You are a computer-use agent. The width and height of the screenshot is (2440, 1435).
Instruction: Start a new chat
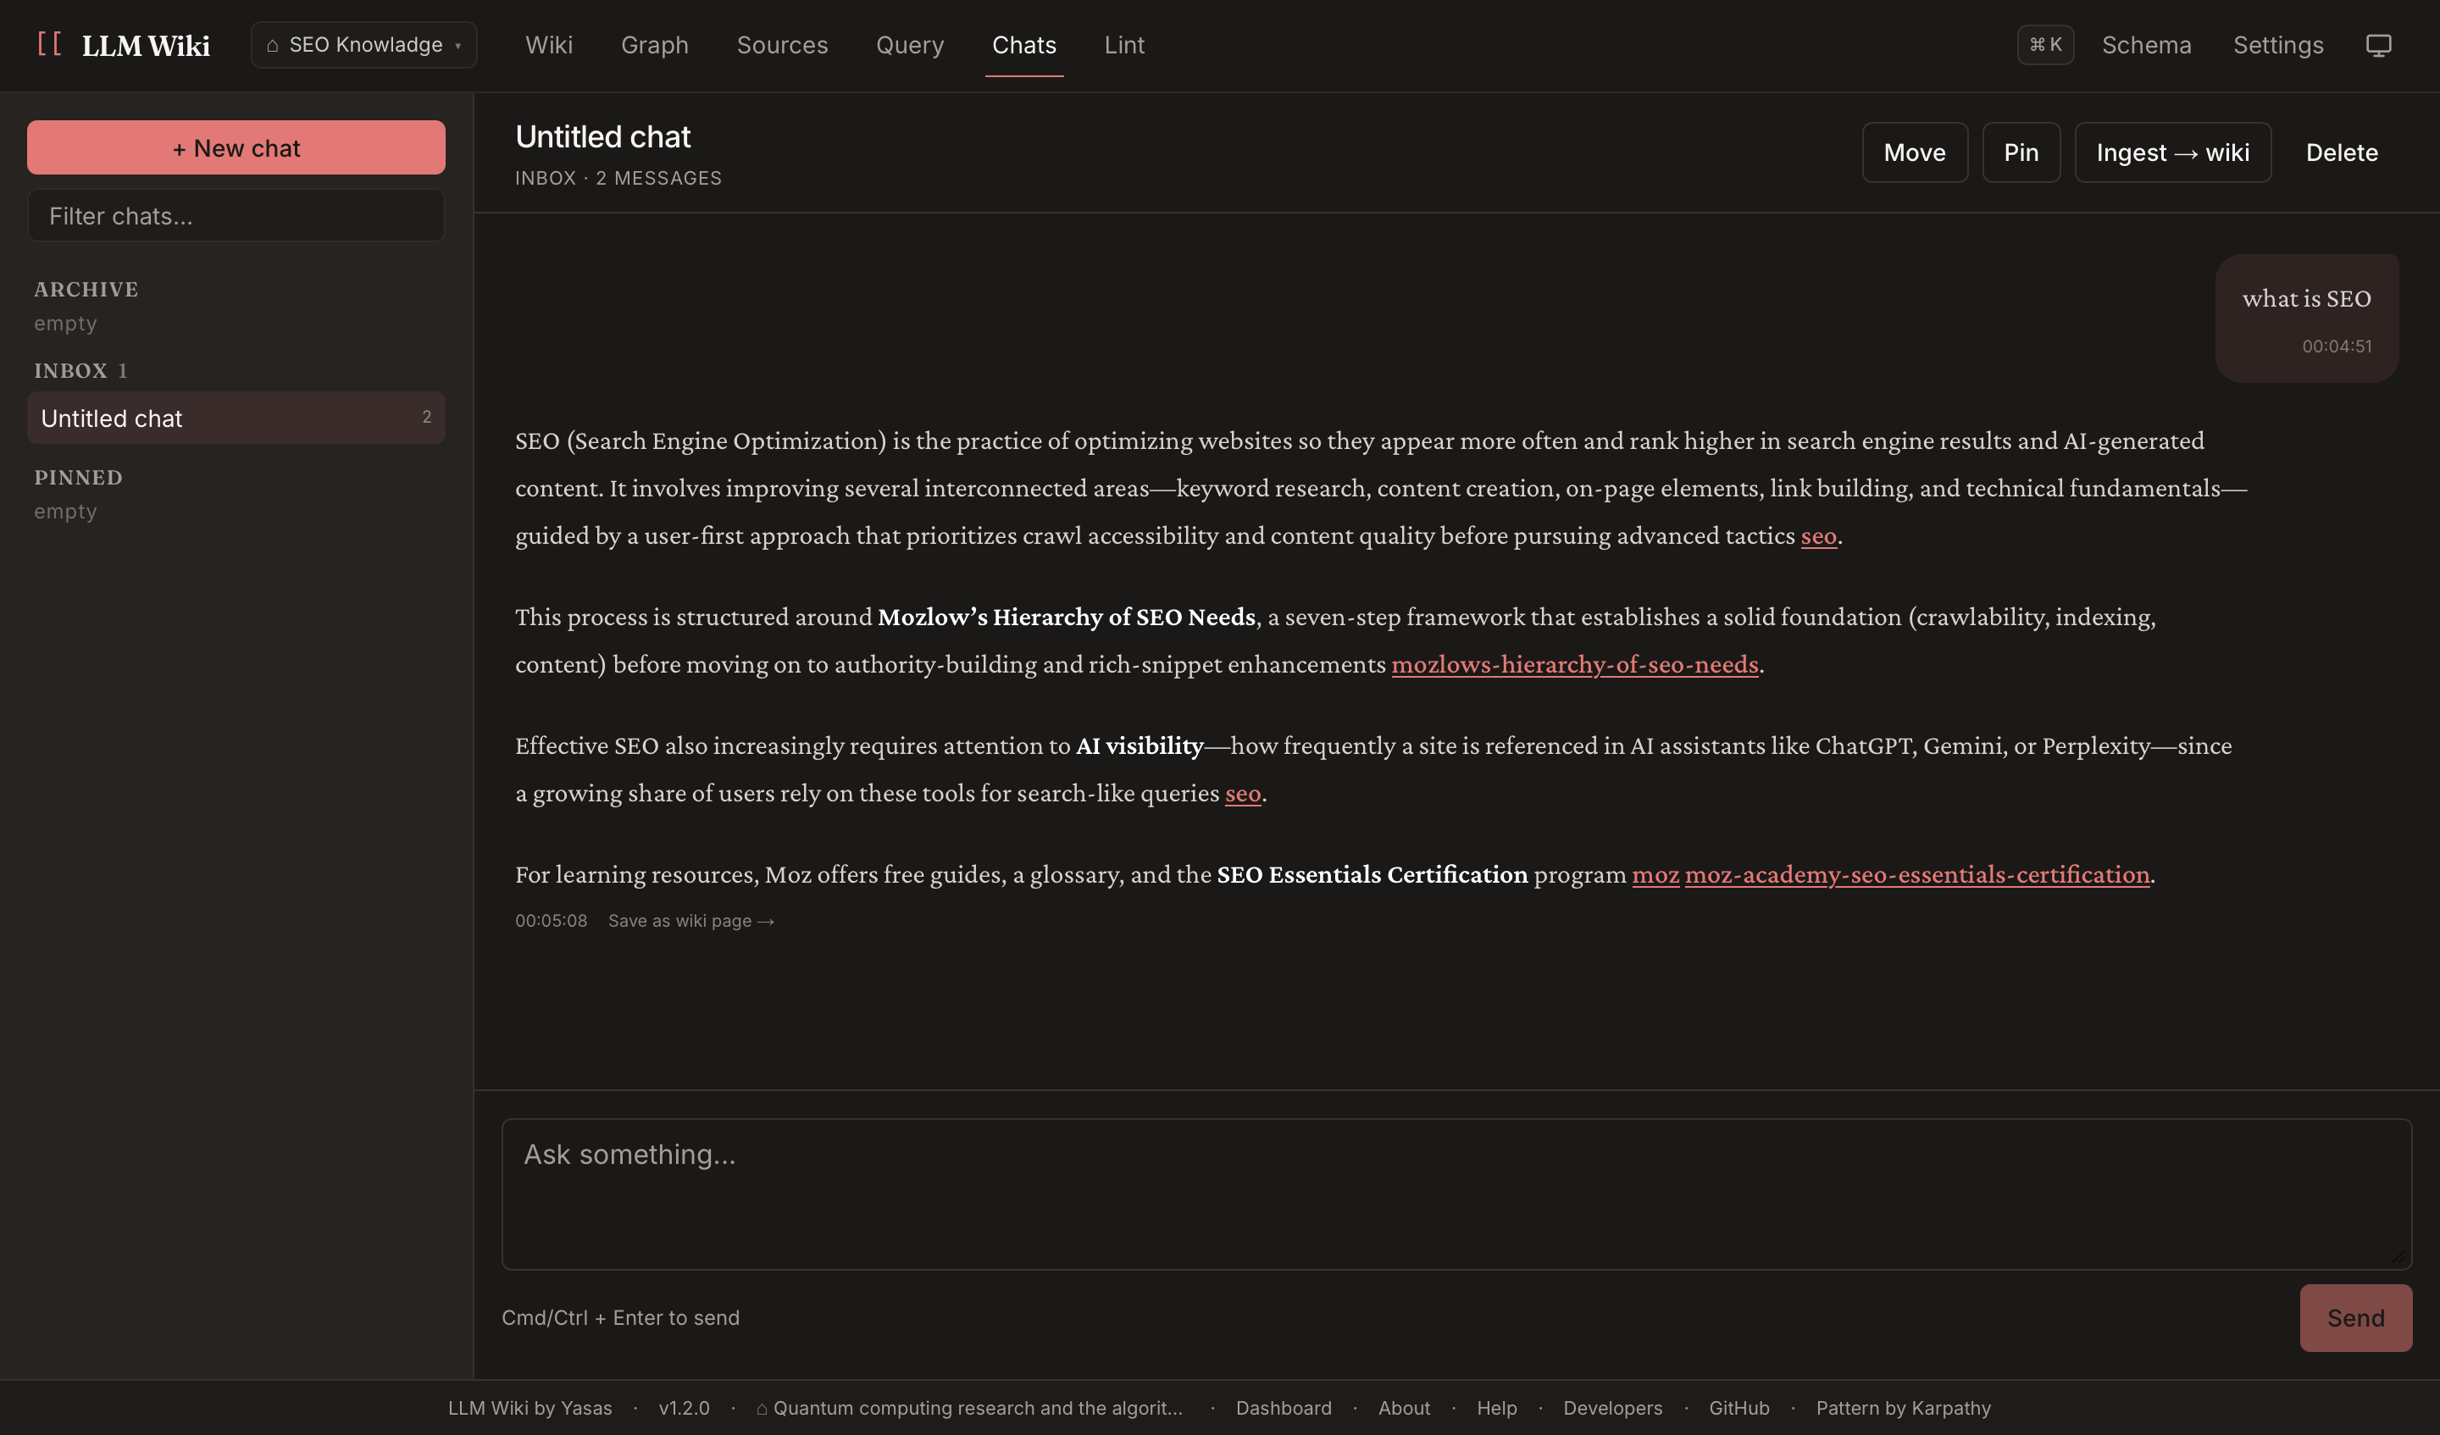(x=236, y=147)
